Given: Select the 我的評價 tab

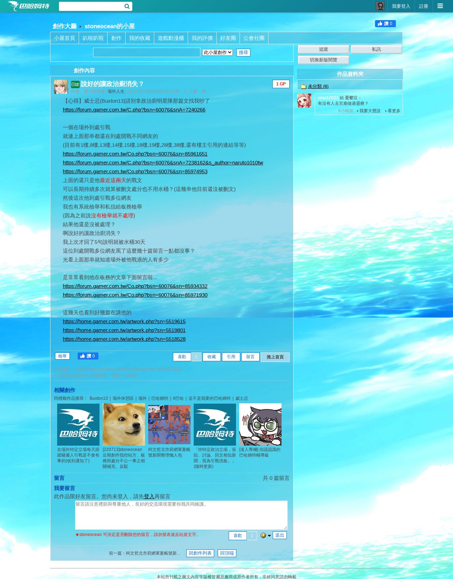Looking at the screenshot, I should (202, 38).
